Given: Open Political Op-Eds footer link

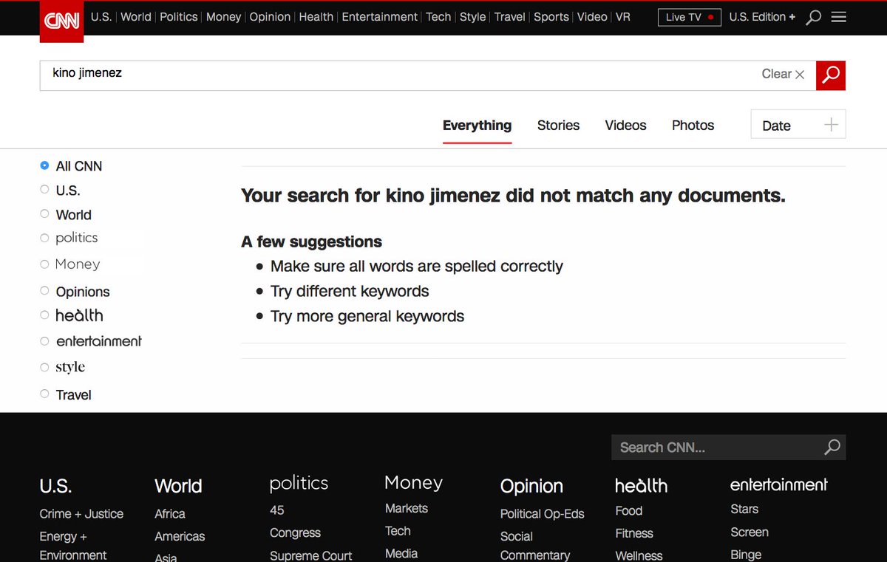Looking at the screenshot, I should coord(542,514).
